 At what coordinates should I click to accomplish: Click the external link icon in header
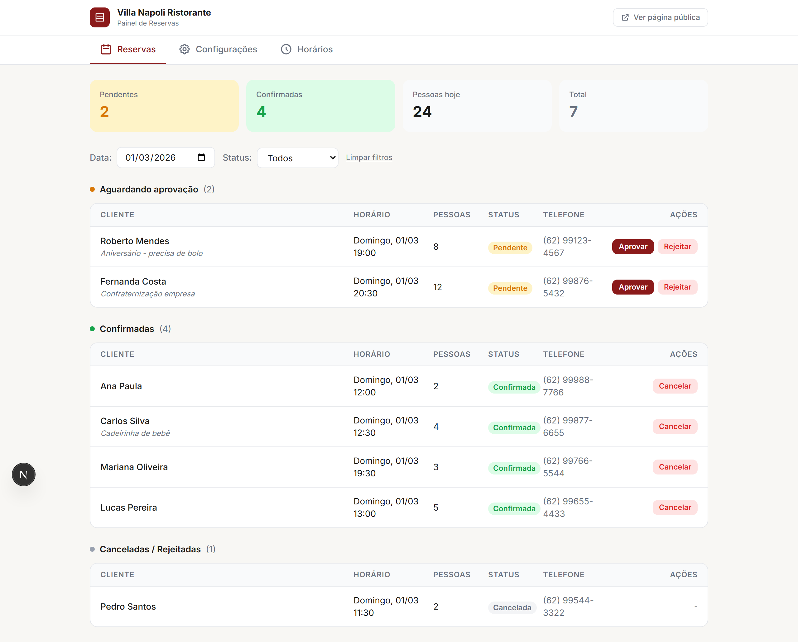pyautogui.click(x=625, y=17)
